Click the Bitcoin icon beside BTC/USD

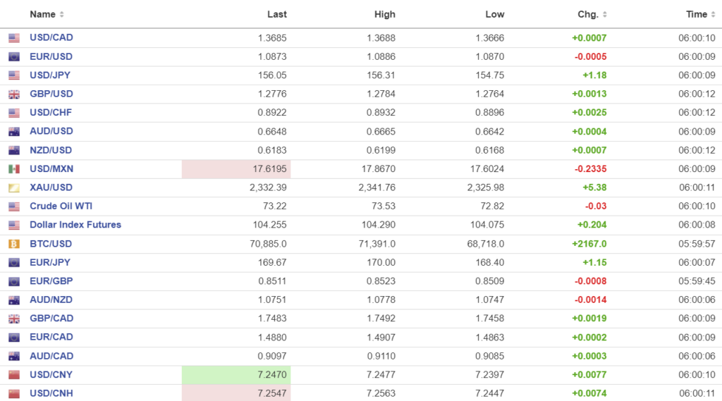14,244
